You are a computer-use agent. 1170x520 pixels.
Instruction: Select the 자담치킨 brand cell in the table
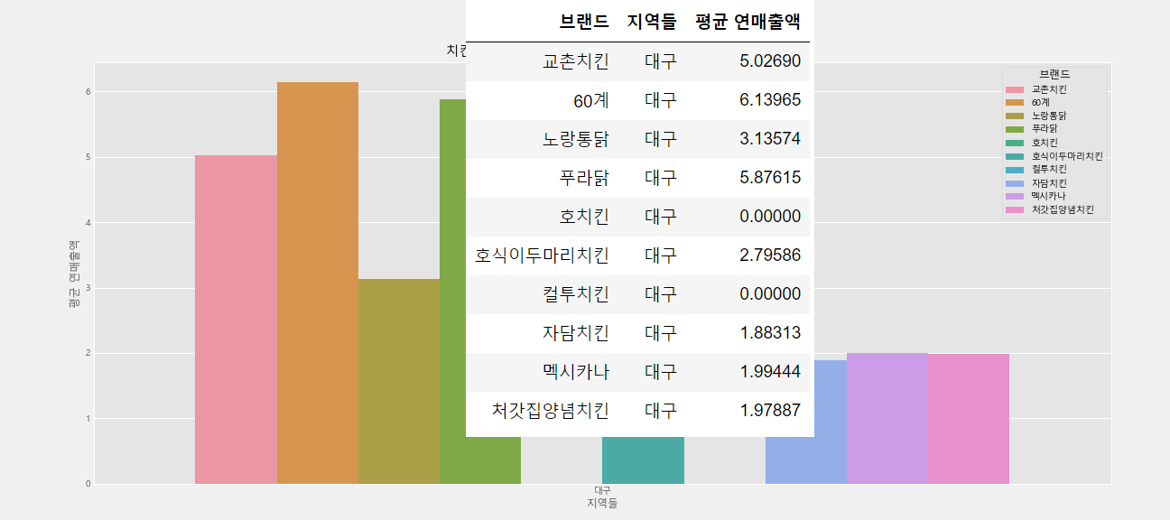coord(576,333)
